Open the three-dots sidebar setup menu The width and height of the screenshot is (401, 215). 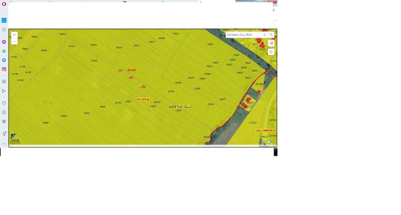[x=4, y=144]
